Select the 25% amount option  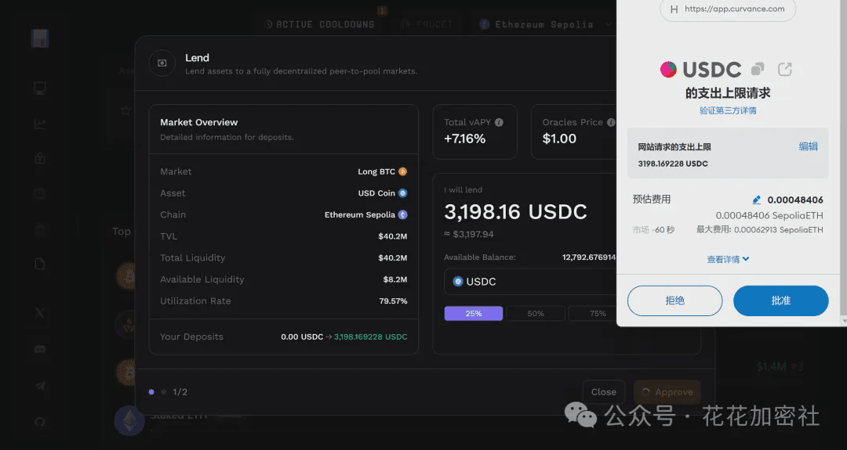pos(474,313)
